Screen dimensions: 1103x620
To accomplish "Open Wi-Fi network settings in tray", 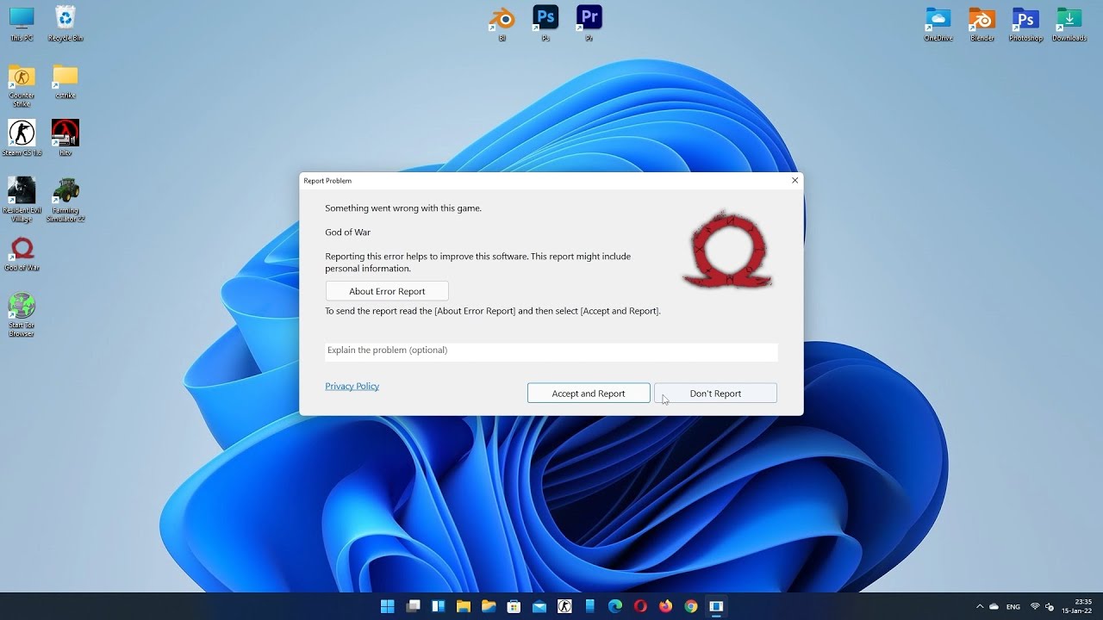I will point(1035,606).
